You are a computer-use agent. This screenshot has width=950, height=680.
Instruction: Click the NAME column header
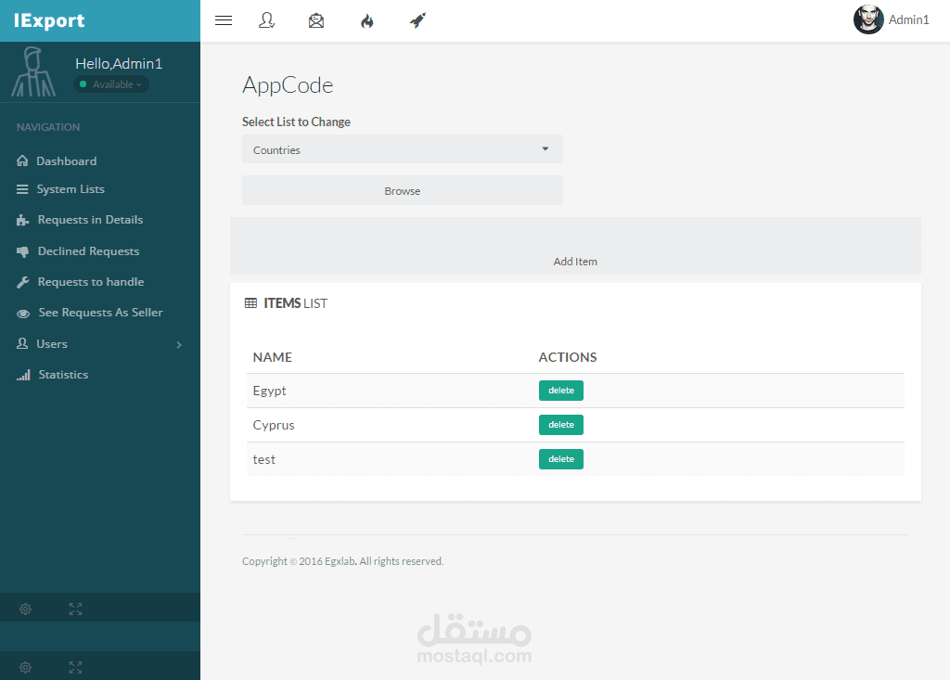[273, 357]
